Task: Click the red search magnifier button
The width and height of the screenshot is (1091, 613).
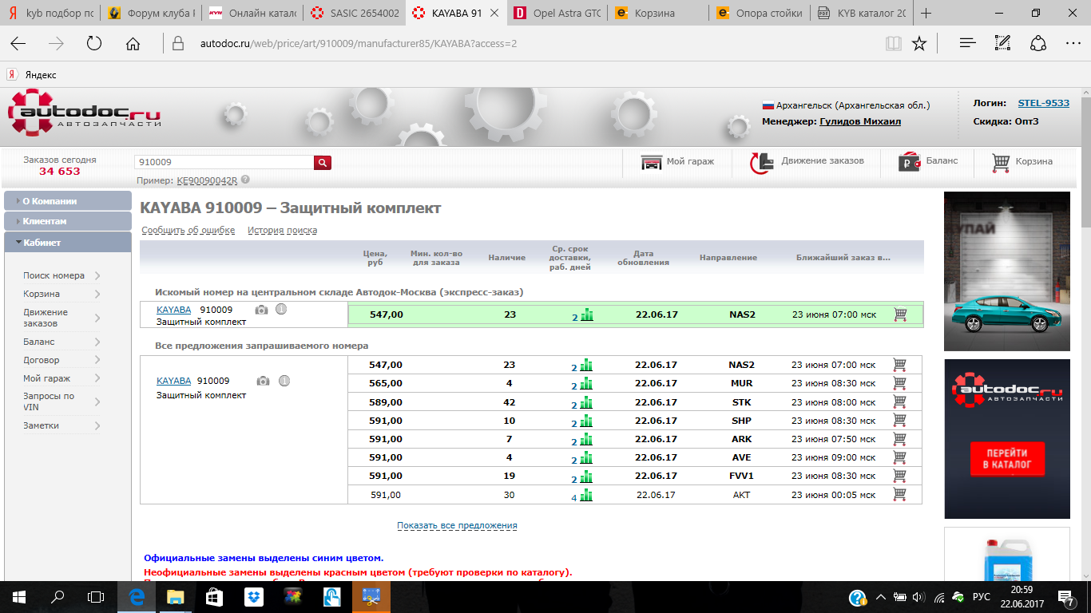Action: click(323, 163)
